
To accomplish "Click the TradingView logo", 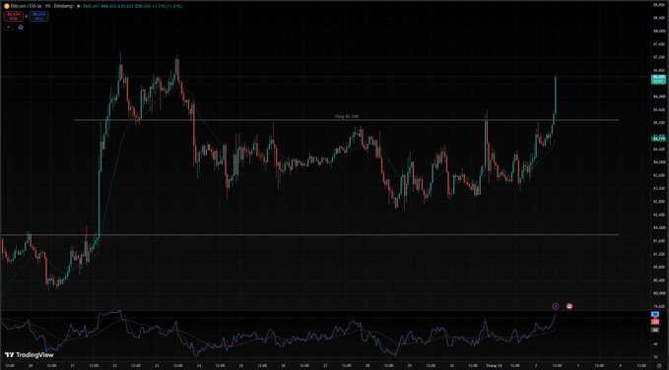I will [x=29, y=354].
